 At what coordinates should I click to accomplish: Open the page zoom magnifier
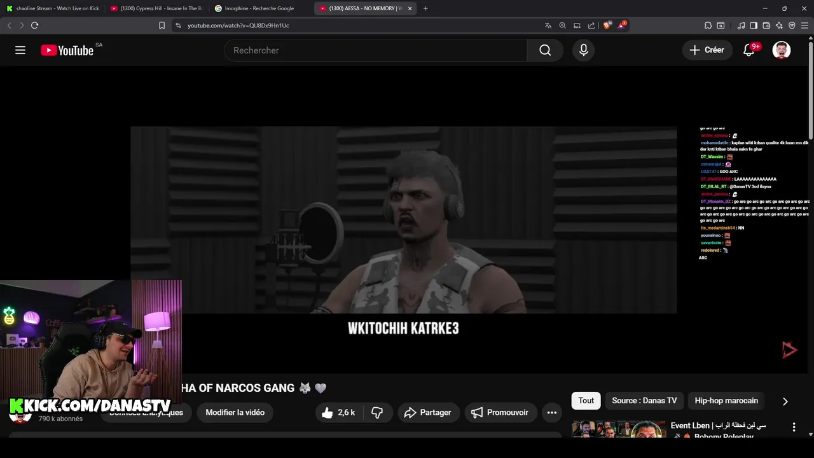(562, 25)
